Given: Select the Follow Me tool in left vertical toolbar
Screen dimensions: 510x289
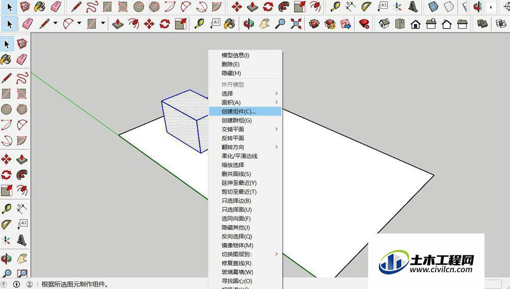Looking at the screenshot, I should [x=22, y=174].
